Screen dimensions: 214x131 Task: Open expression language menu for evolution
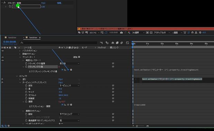(71, 105)
